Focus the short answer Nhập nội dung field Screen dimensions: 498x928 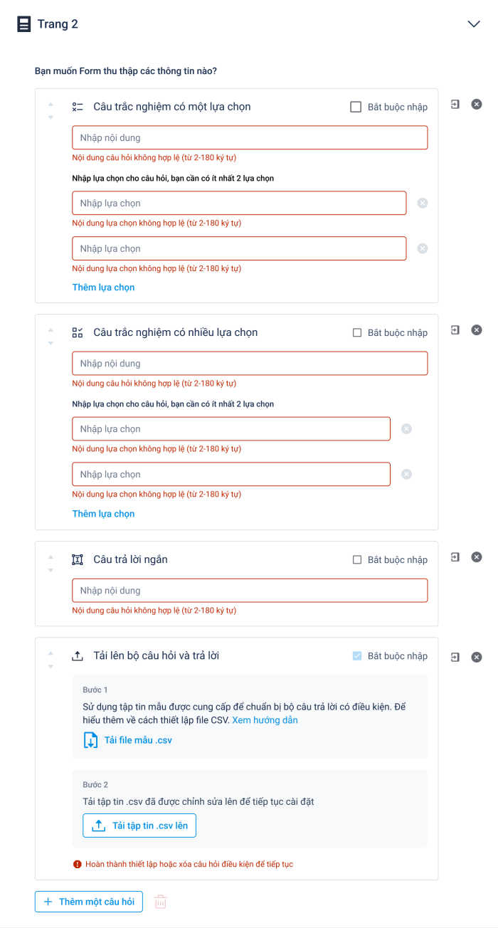(250, 591)
